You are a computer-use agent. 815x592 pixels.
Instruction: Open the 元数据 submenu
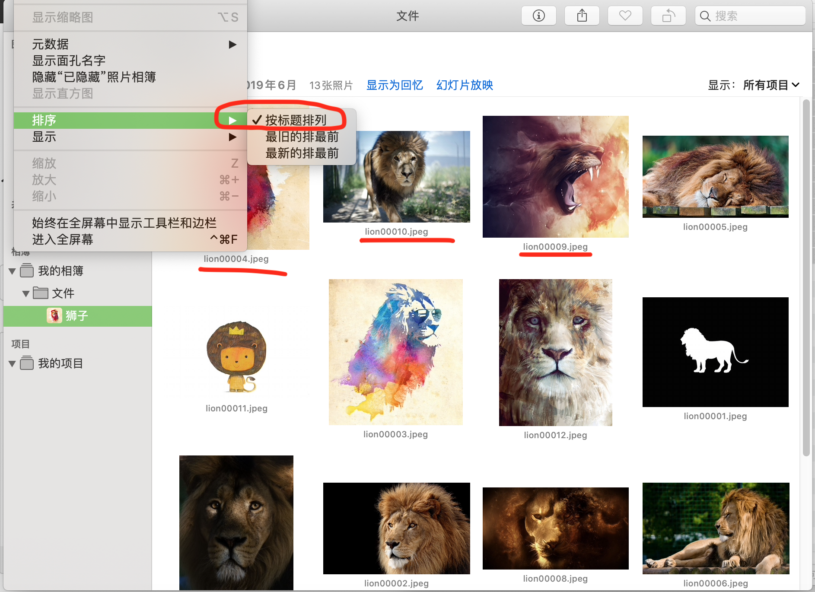click(x=130, y=44)
